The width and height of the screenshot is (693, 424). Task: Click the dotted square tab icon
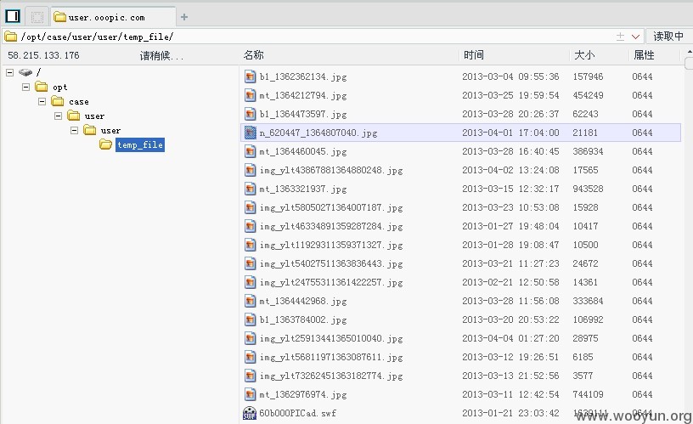(x=37, y=17)
